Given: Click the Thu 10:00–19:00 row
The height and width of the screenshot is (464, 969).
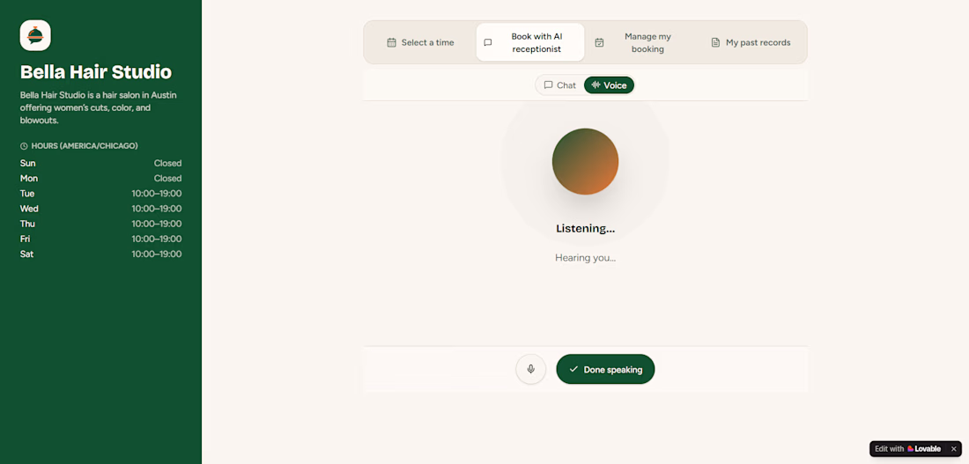Looking at the screenshot, I should pyautogui.click(x=100, y=224).
